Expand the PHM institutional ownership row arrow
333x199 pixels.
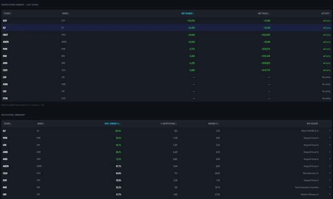(330, 138)
